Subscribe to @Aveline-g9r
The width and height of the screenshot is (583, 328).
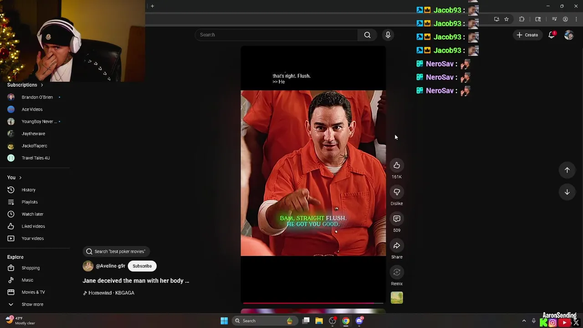click(x=142, y=266)
